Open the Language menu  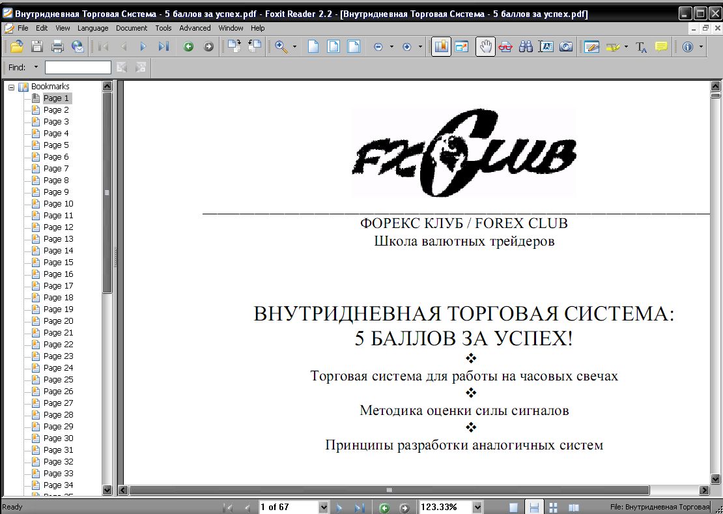point(92,28)
